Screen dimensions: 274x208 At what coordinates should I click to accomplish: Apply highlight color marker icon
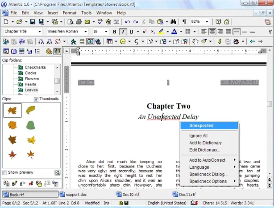(x=161, y=32)
